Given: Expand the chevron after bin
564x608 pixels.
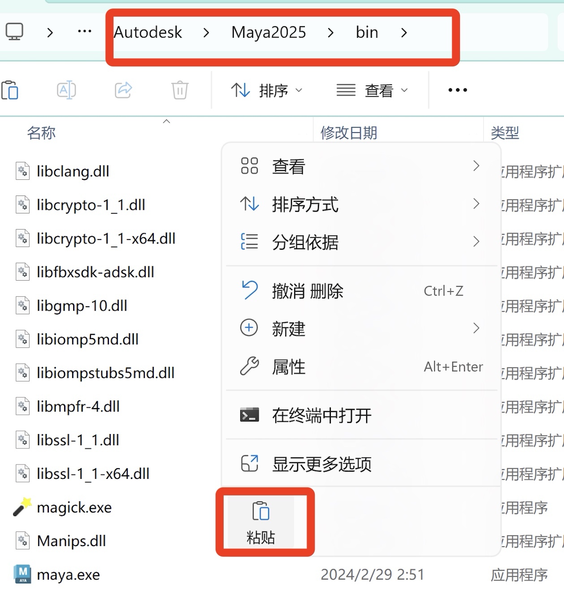Looking at the screenshot, I should 404,32.
